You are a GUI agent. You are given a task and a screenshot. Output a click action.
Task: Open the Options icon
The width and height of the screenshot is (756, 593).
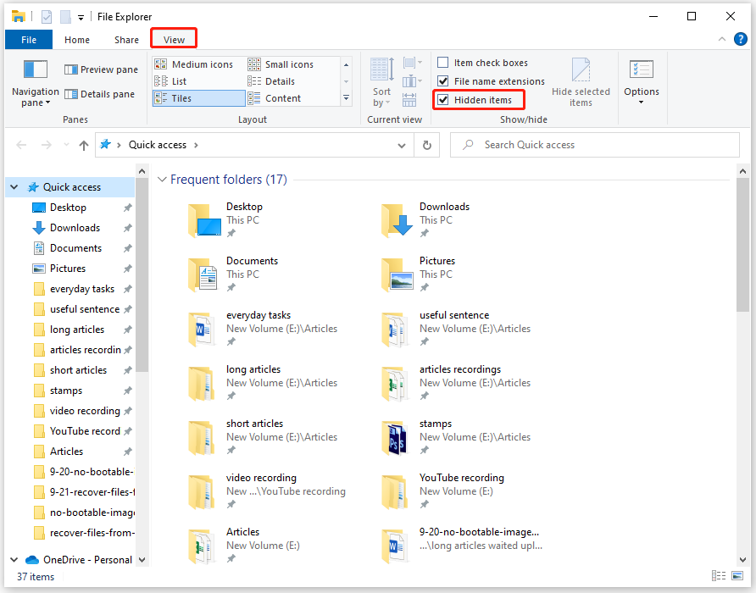click(642, 70)
